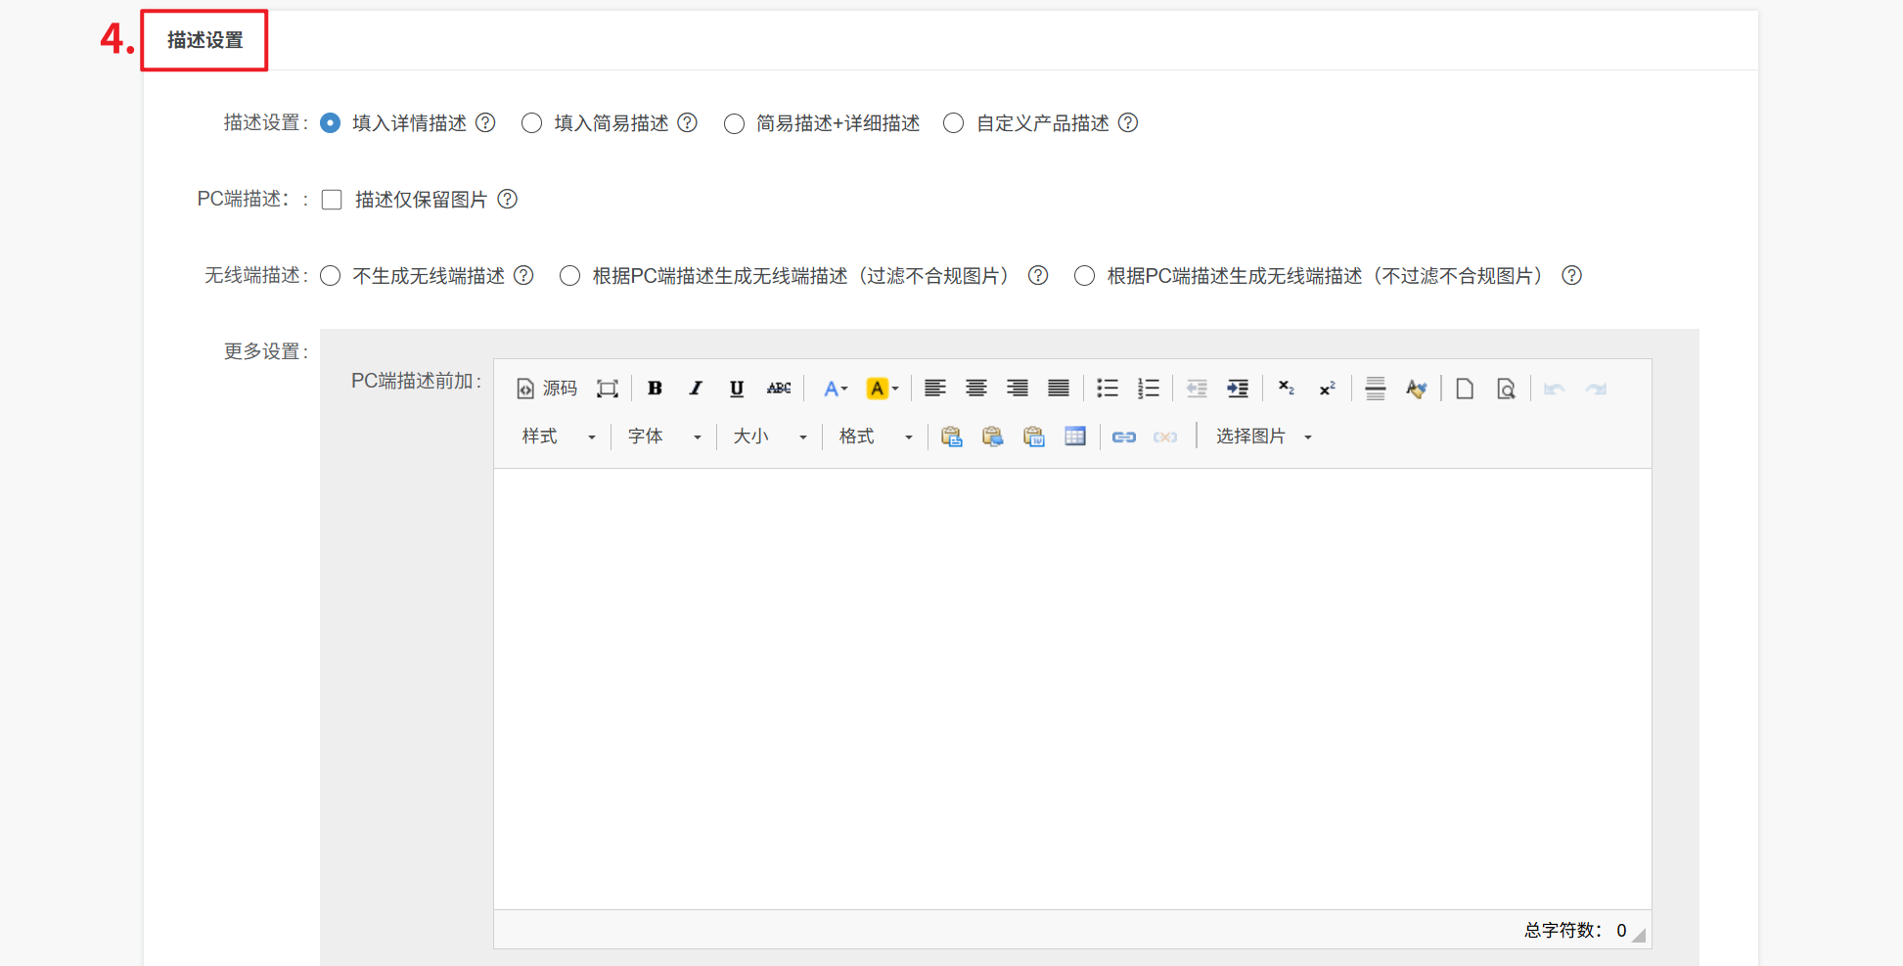Open the text highlight background color picker

883,389
